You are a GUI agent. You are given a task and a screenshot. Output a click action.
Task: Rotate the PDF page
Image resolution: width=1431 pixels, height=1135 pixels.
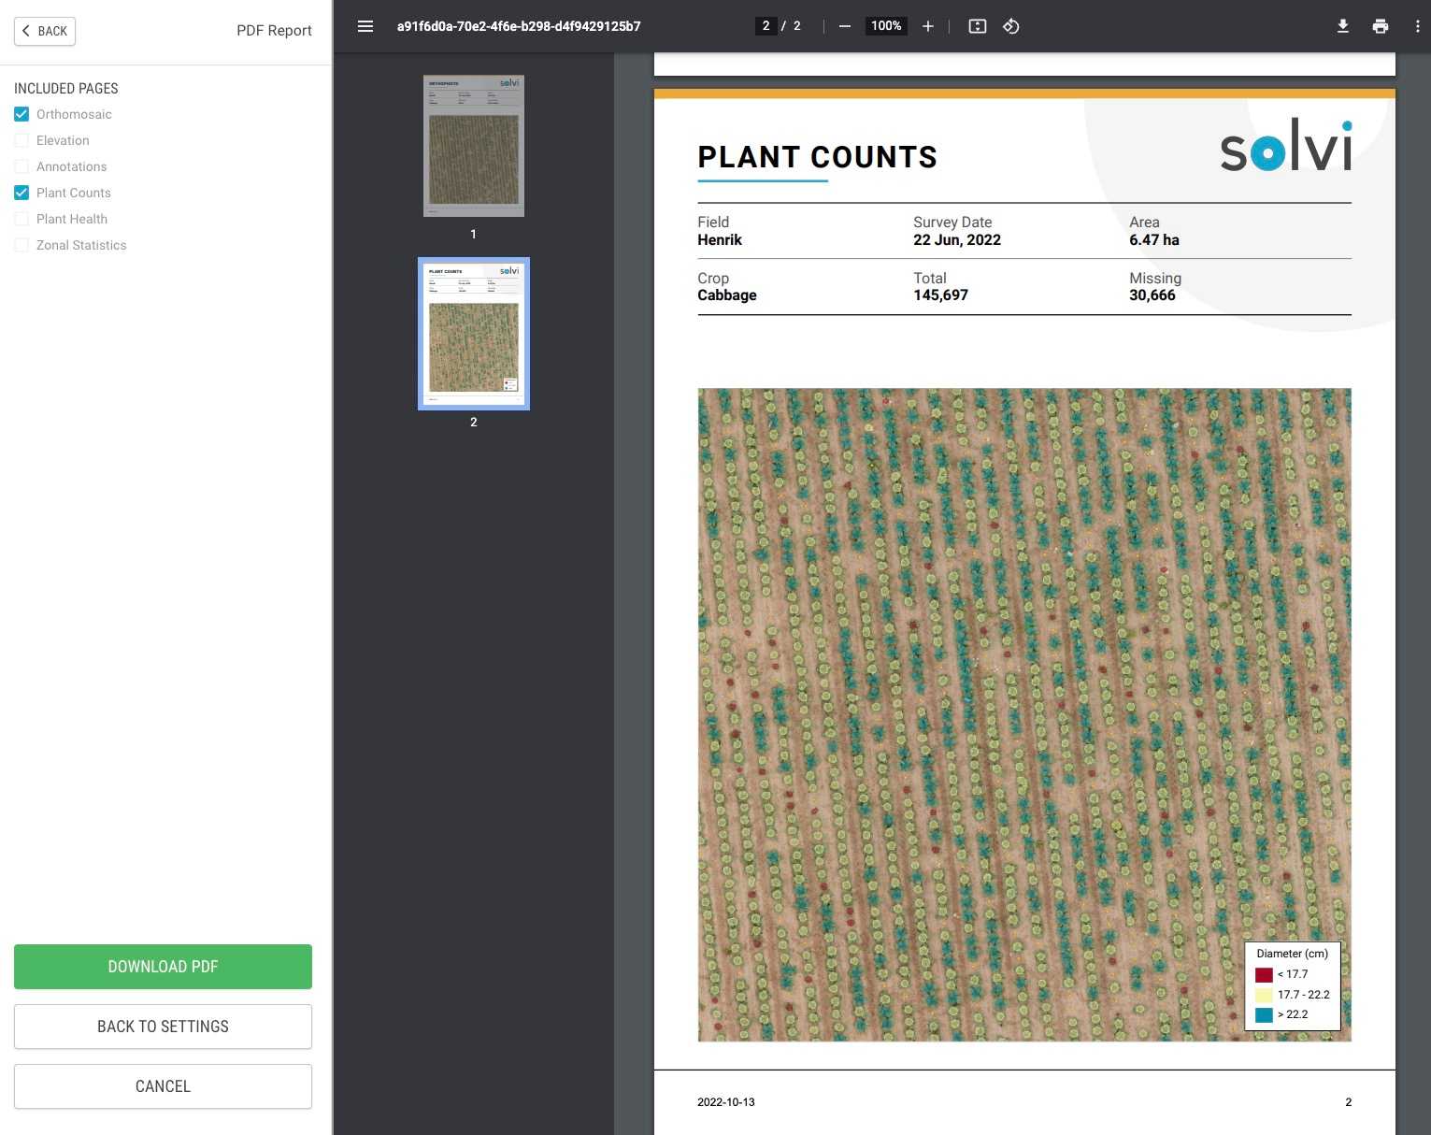coord(1010,26)
